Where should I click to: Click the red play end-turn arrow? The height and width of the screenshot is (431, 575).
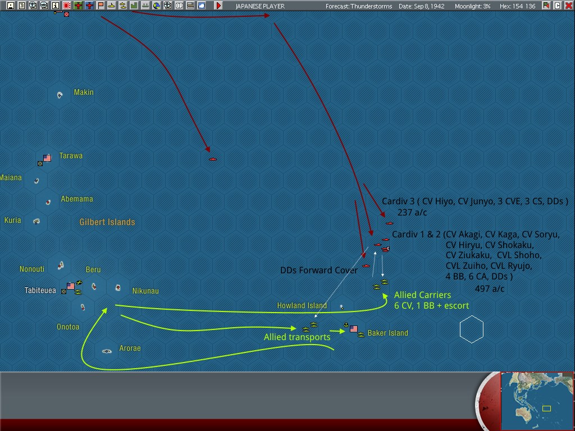click(218, 6)
